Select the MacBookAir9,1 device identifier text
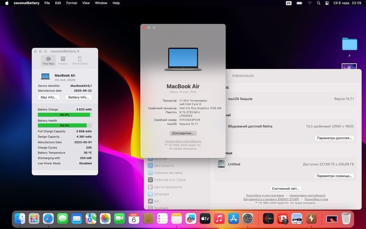The image size is (366, 229). 81,86
